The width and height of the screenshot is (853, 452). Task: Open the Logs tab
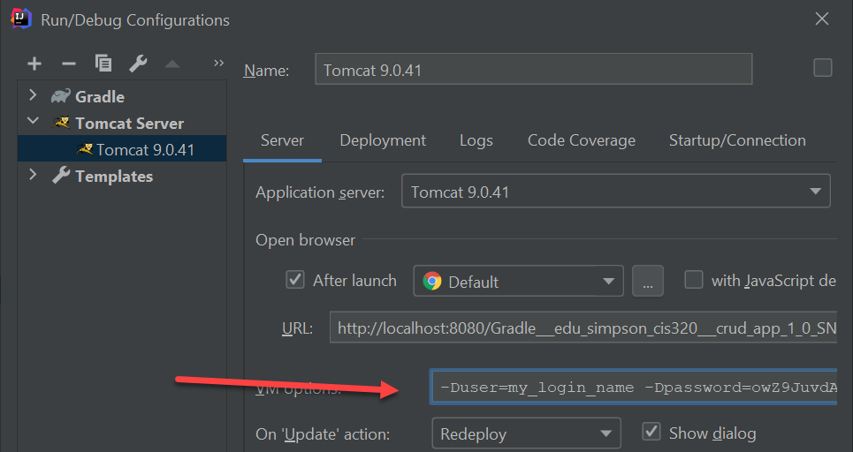coord(476,140)
